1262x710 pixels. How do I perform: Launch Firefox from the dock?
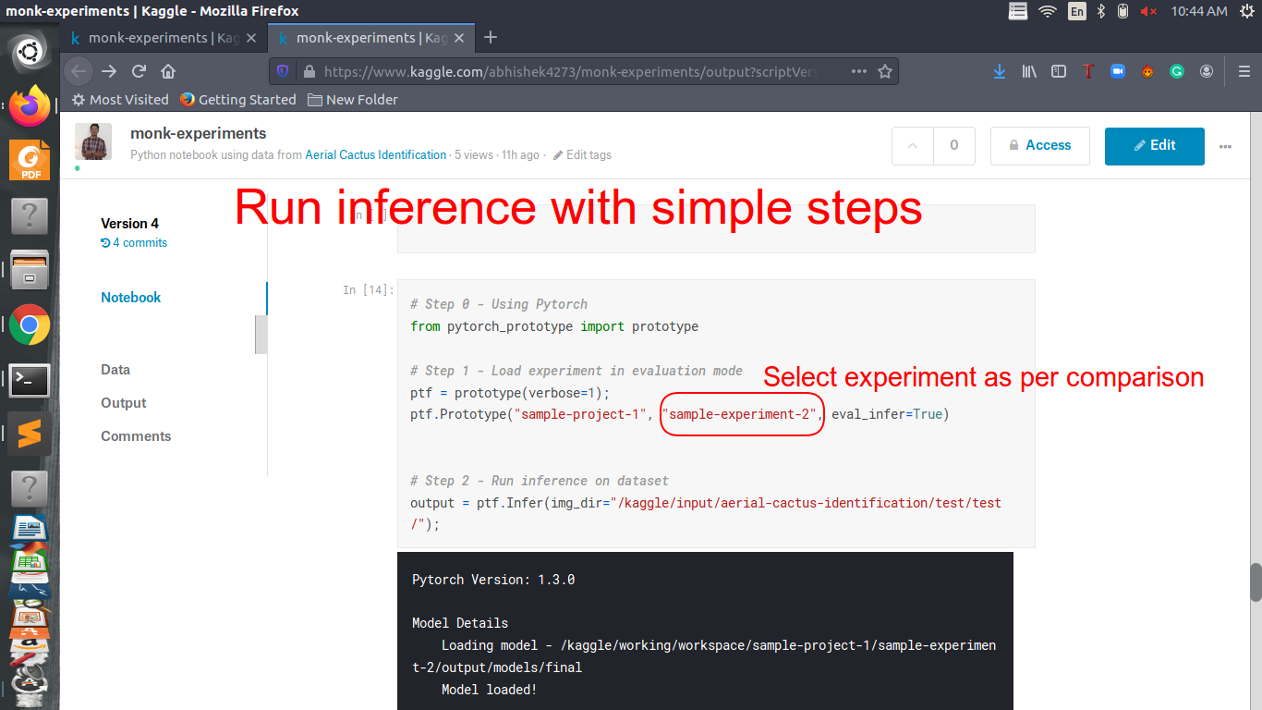point(30,106)
